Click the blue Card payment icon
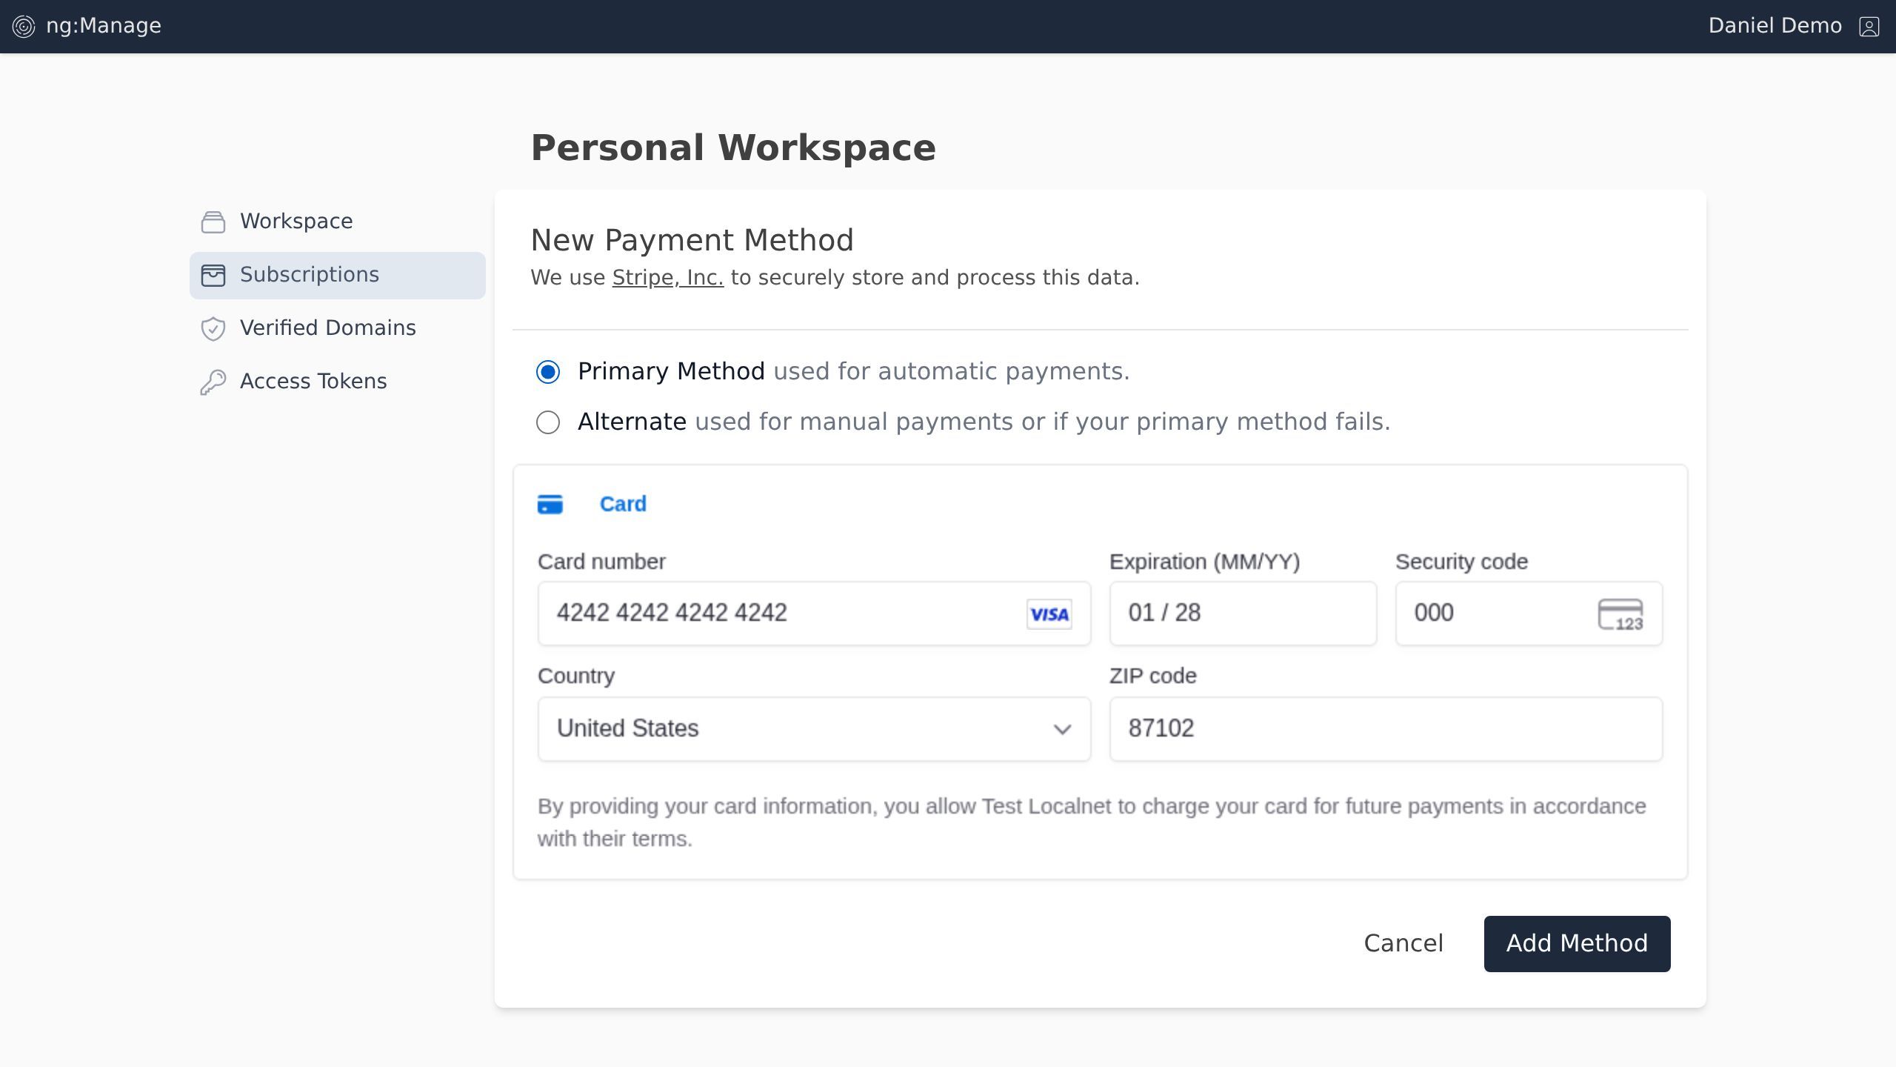 pos(550,505)
